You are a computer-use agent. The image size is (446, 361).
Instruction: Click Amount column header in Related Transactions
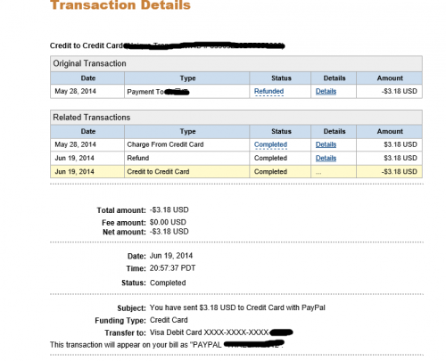coord(390,131)
